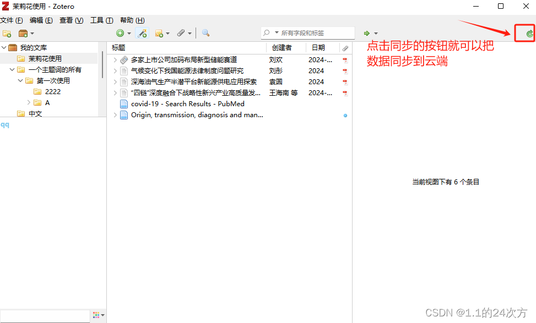Select the 一个主题词的所有 collection
Image resolution: width=536 pixels, height=323 pixels.
55,70
